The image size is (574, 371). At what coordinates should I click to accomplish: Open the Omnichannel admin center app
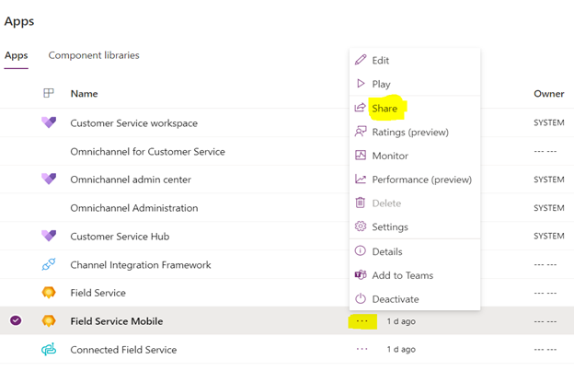[x=131, y=180]
